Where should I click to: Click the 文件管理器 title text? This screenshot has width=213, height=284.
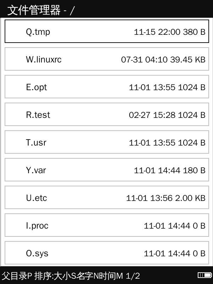34,10
